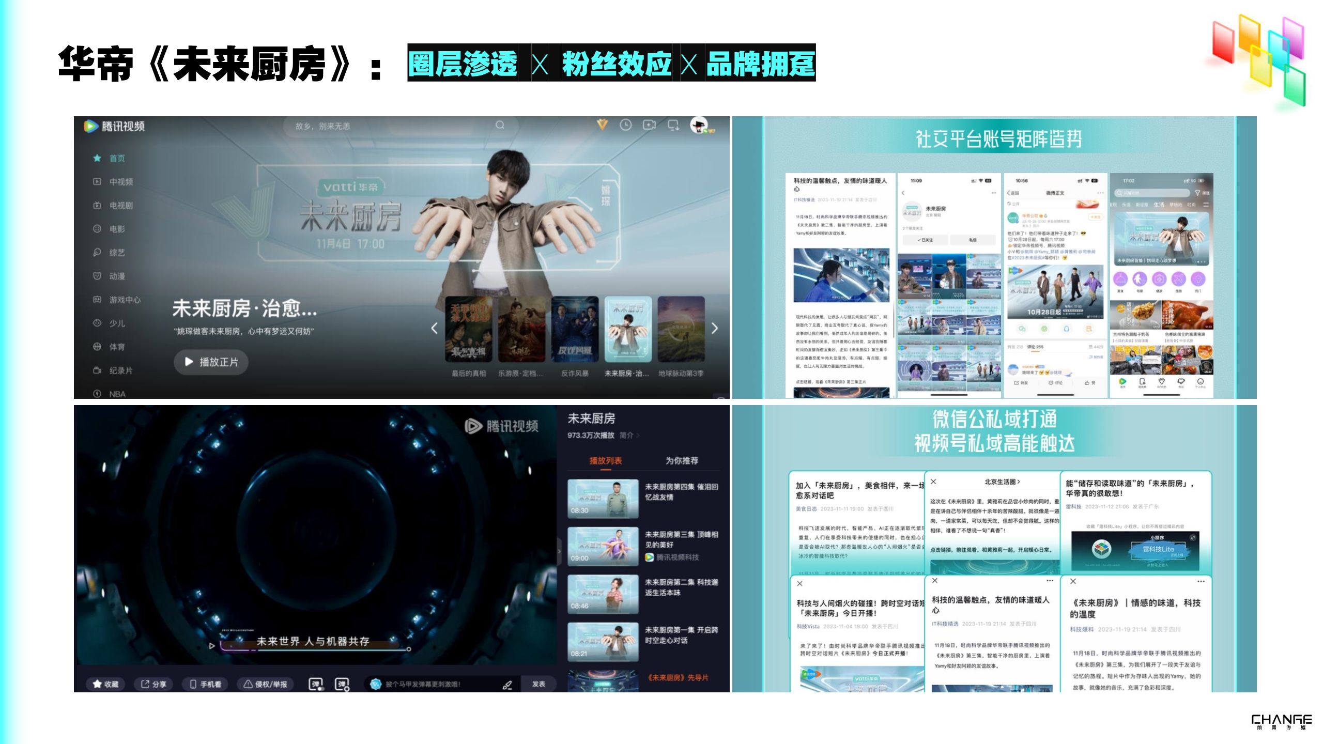Open more options on 科技的温馨触点 card
Screen dimensions: 1323x744
point(1050,581)
